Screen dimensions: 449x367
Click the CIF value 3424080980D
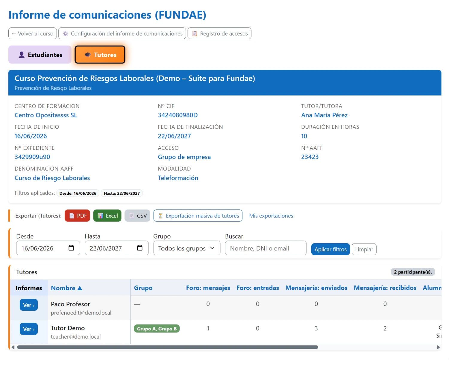point(178,115)
